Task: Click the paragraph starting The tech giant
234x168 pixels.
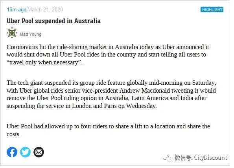Action: coord(111,94)
